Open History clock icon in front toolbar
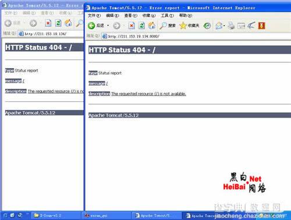 (207, 26)
